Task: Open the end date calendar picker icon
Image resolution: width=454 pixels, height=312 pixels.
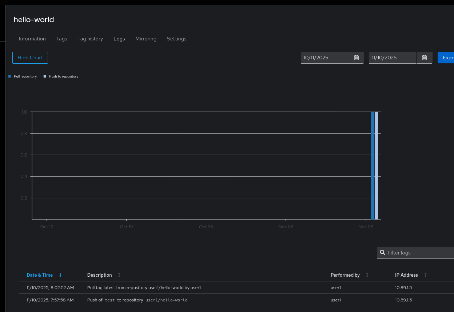Action: coord(424,58)
